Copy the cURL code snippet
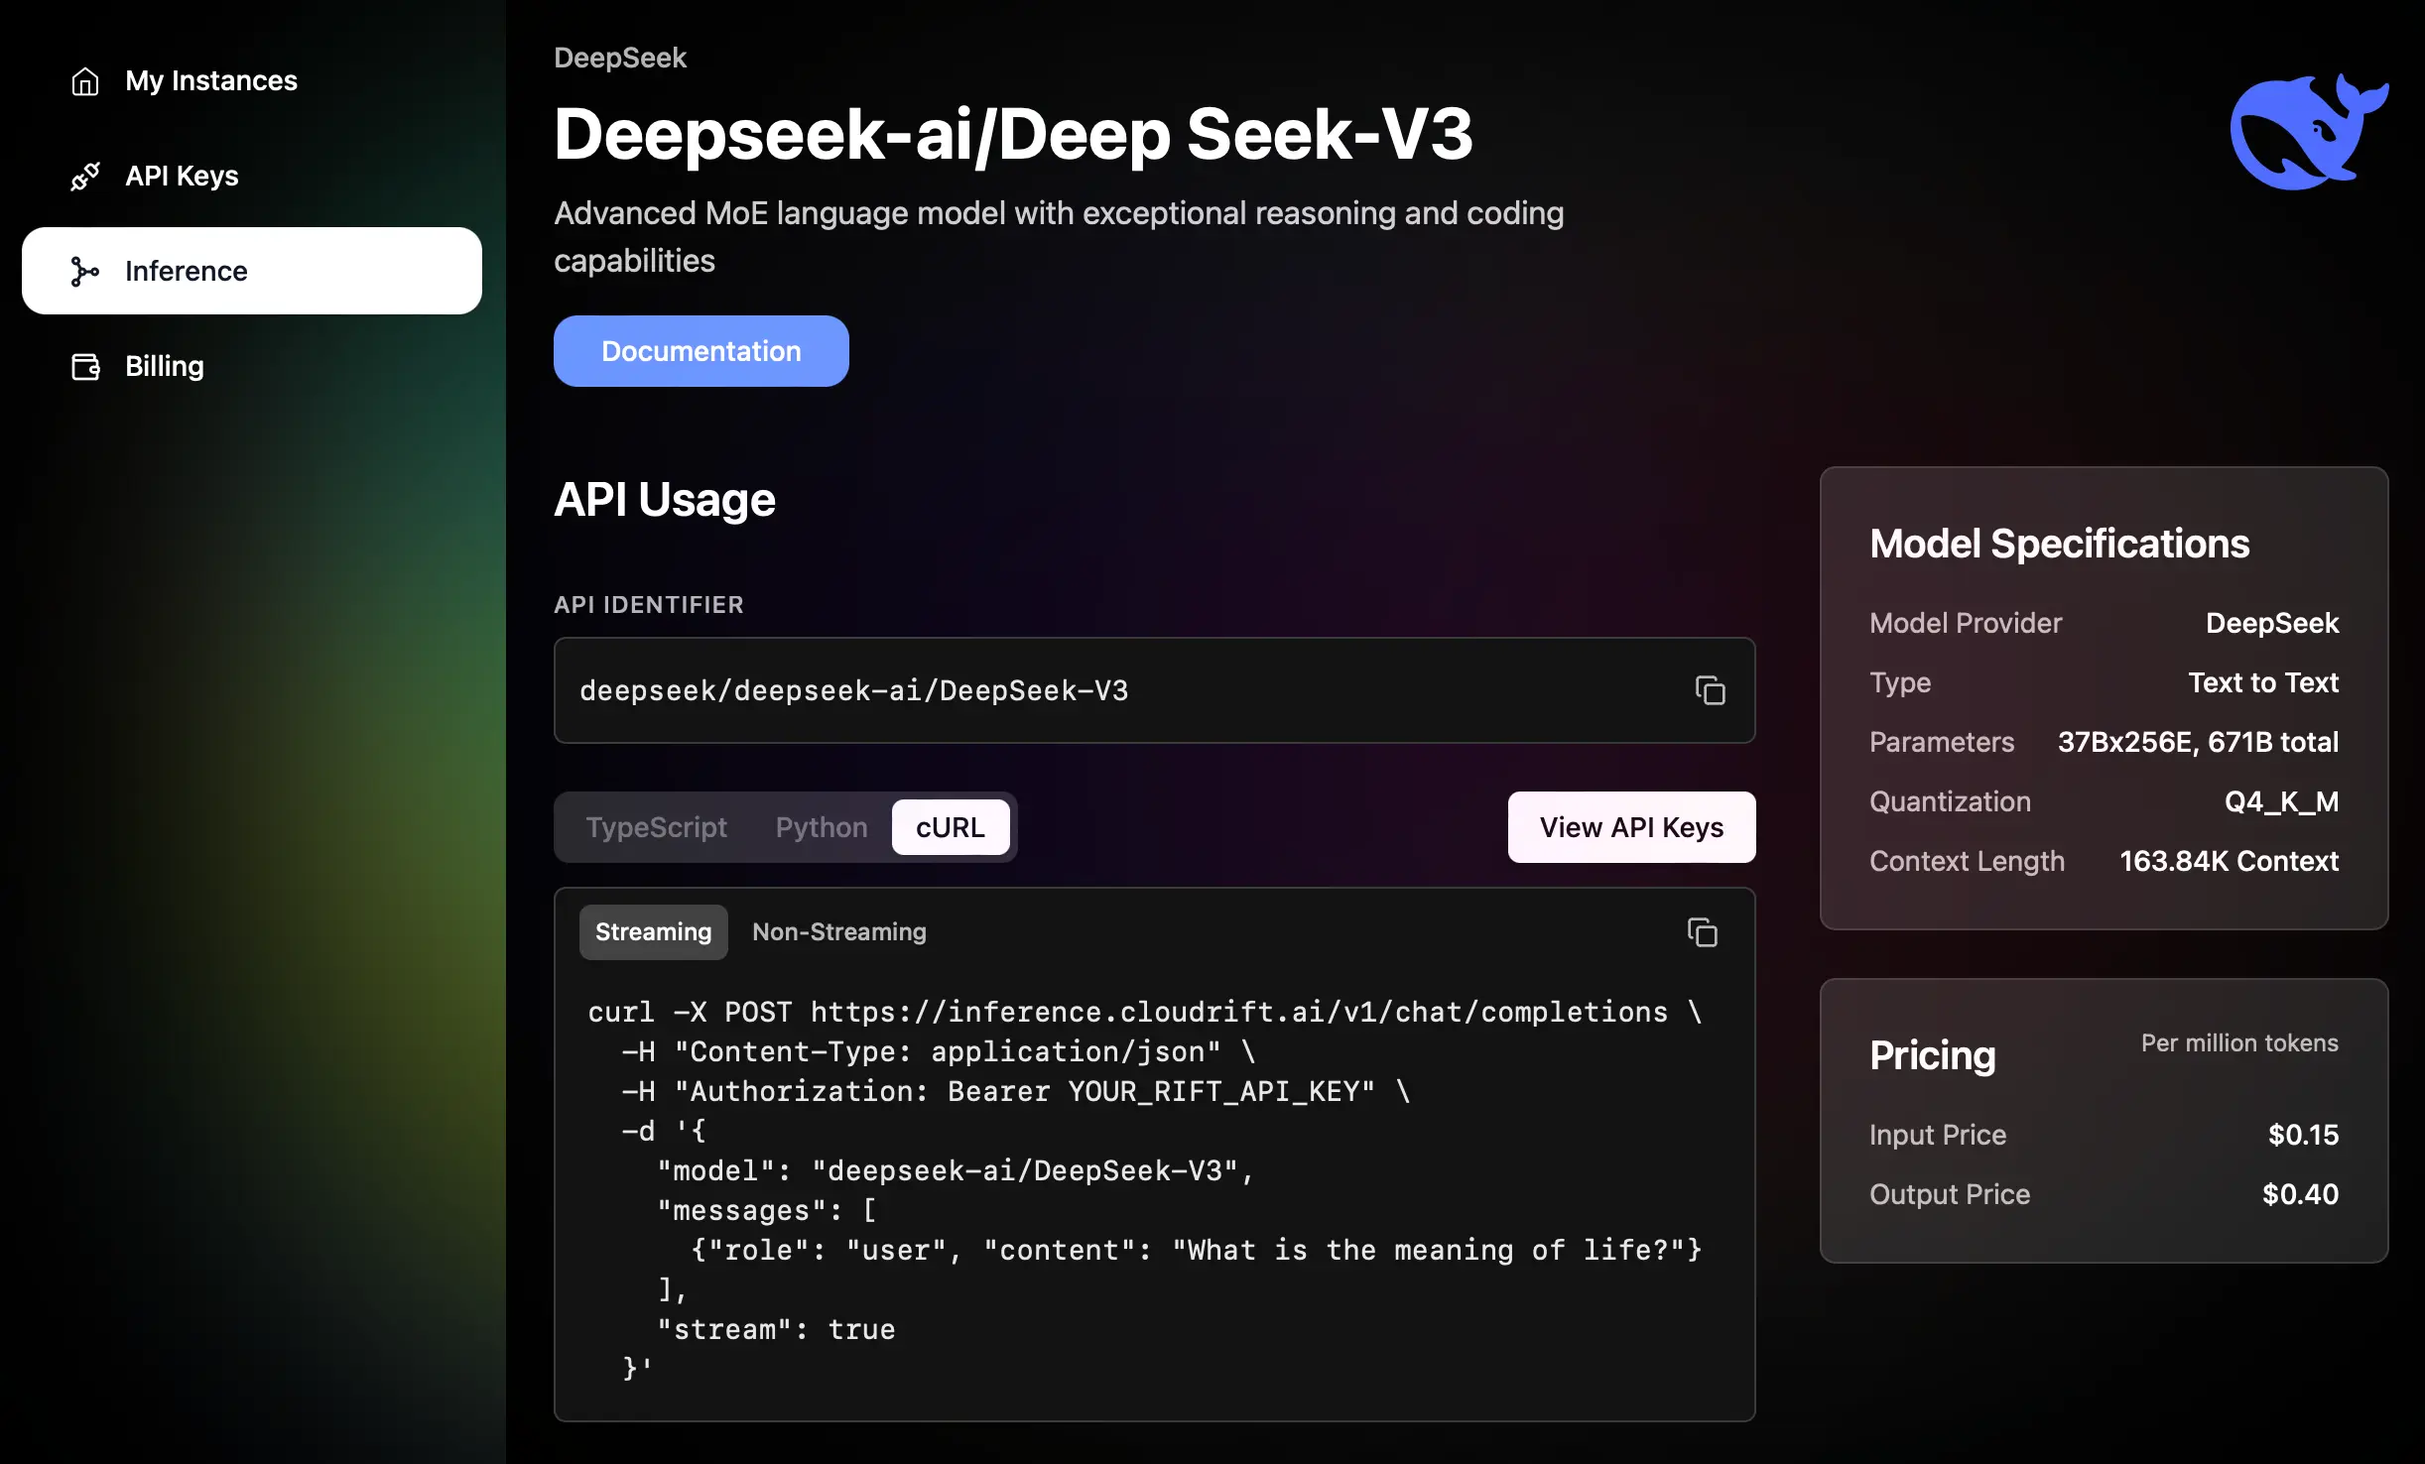 click(1702, 932)
